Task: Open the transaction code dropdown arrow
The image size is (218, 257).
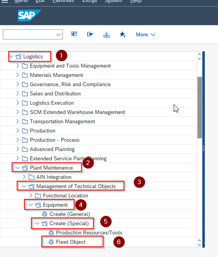Action: coord(58,35)
